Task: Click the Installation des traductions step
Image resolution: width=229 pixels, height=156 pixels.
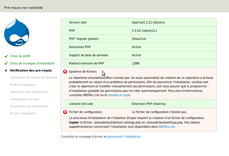Action: point(29,92)
